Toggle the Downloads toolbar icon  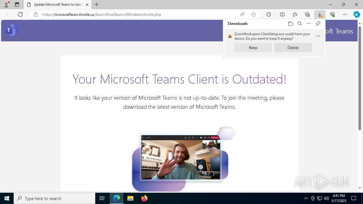point(320,14)
